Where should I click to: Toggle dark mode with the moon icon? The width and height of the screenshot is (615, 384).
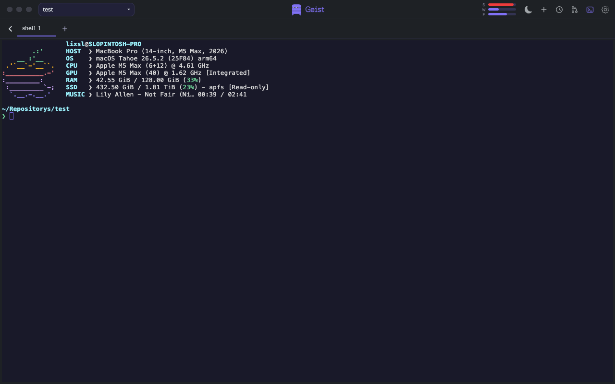pyautogui.click(x=528, y=10)
